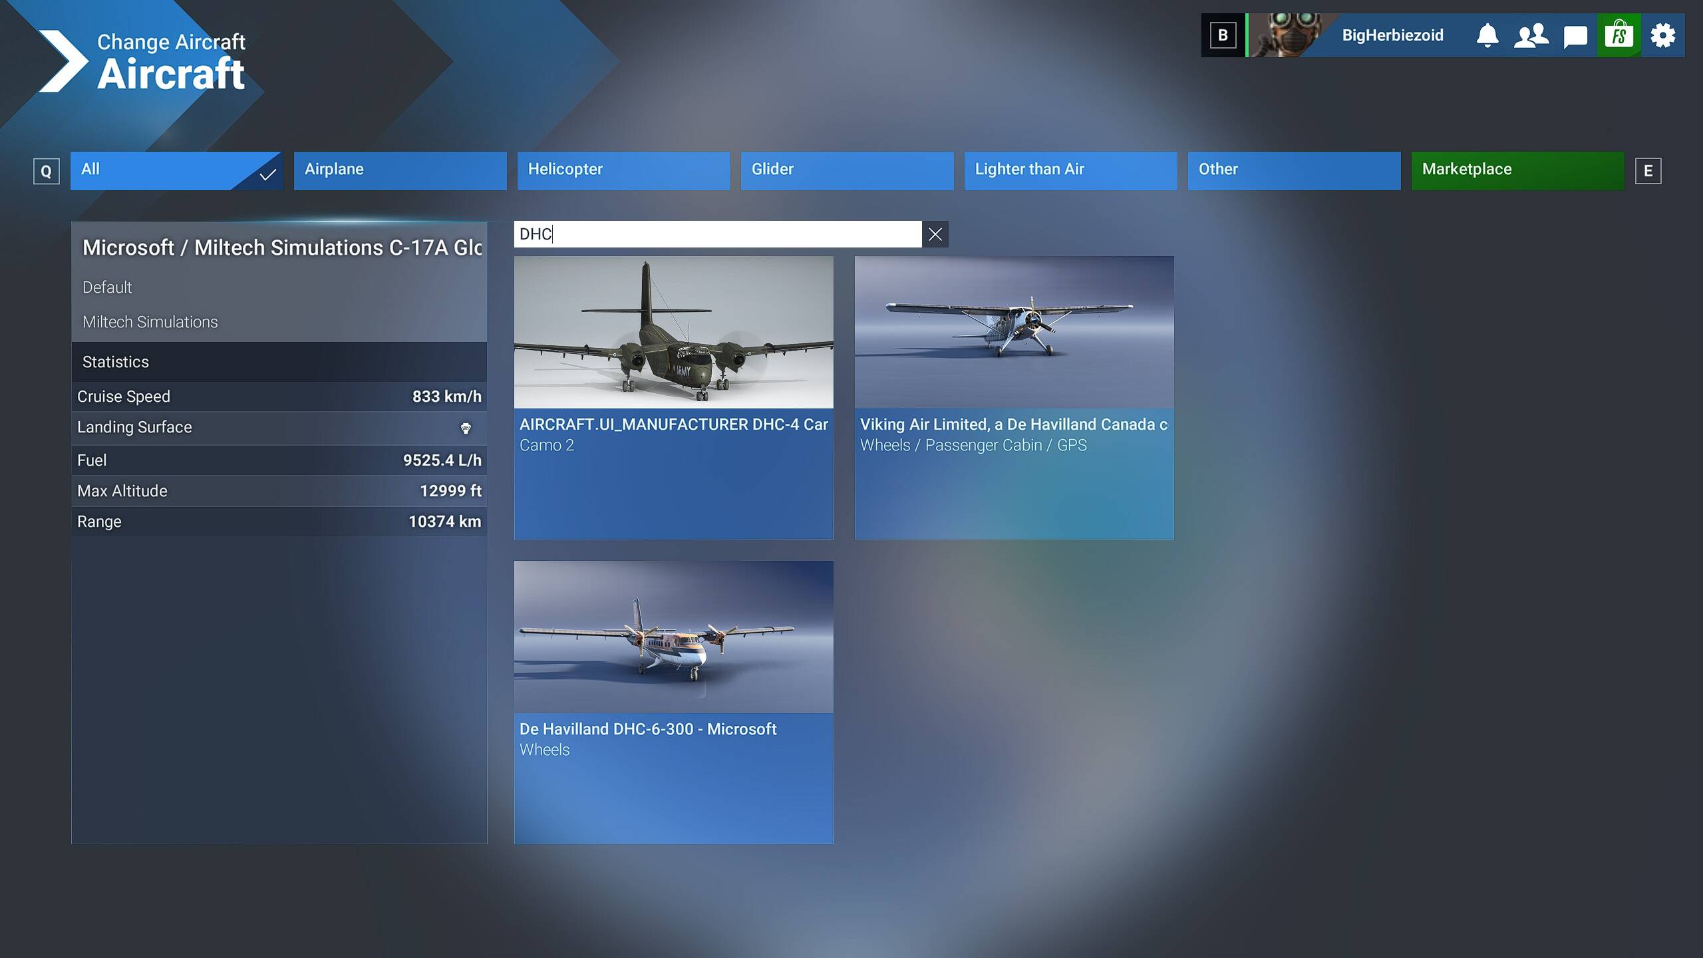The image size is (1703, 958).
Task: Click the Fuel 9525.4 L/h row
Action: click(279, 460)
